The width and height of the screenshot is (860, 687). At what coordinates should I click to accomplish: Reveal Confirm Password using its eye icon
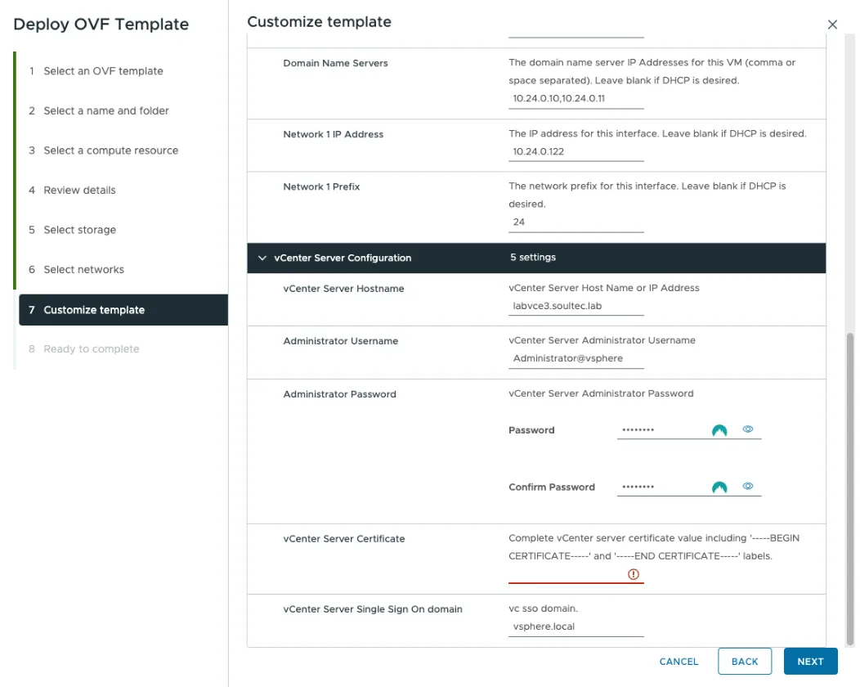click(x=747, y=486)
